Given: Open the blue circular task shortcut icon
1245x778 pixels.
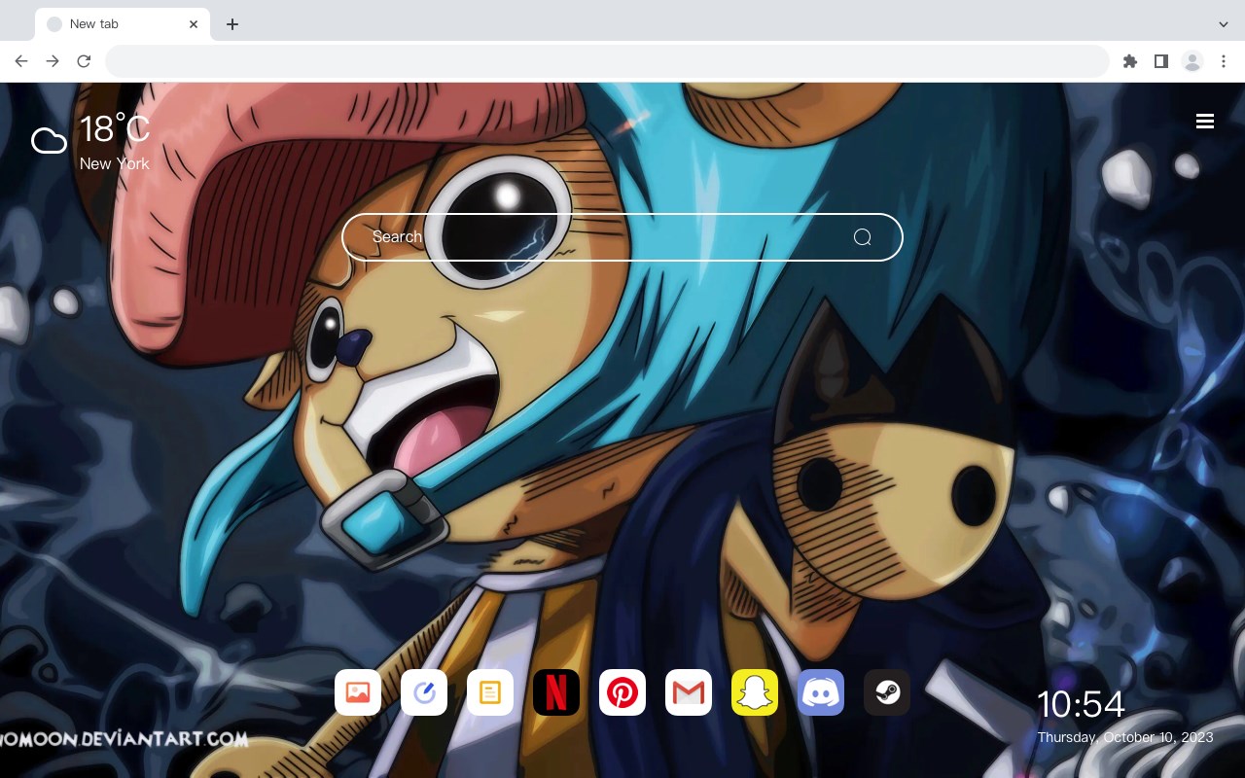Looking at the screenshot, I should (x=424, y=692).
